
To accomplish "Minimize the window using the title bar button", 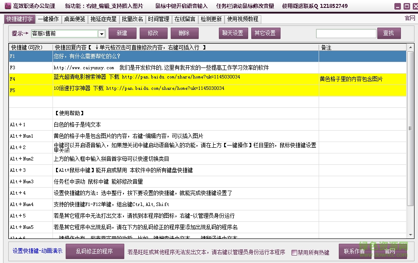I will (397, 7).
